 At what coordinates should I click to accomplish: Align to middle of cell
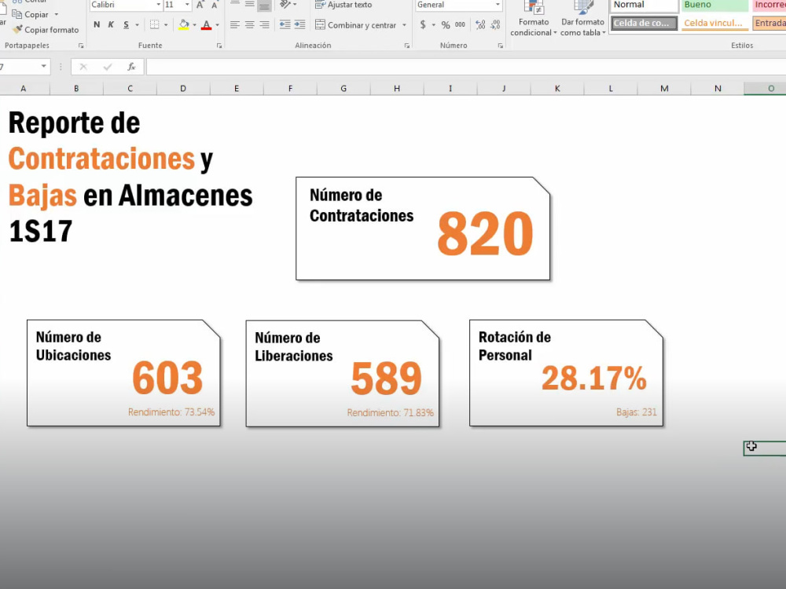pos(250,5)
